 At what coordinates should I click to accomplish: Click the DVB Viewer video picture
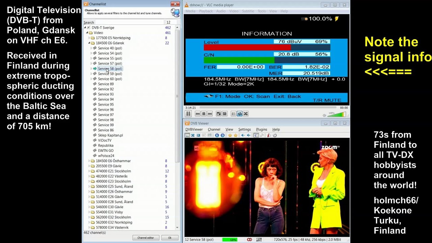(267, 187)
